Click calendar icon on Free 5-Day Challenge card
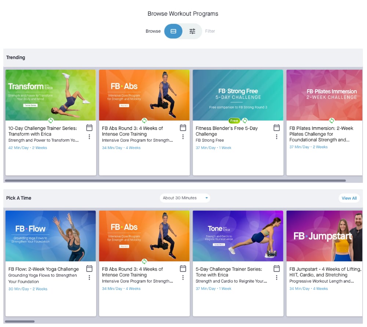 click(277, 128)
